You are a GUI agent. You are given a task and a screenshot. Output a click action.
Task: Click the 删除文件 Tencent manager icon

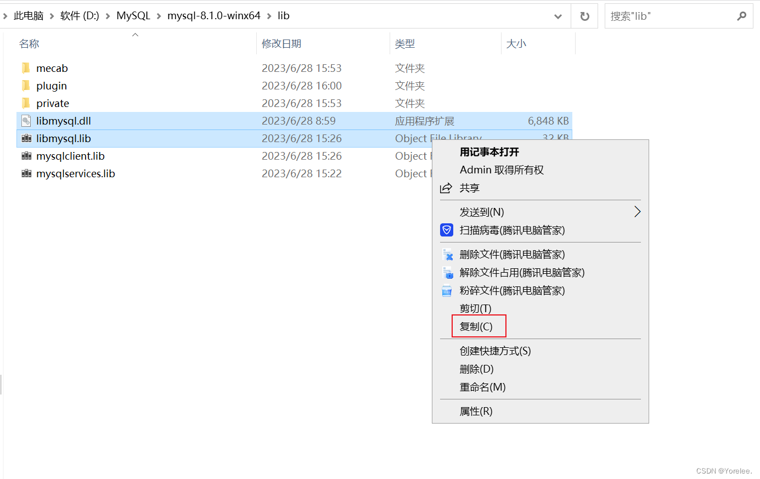click(x=446, y=254)
